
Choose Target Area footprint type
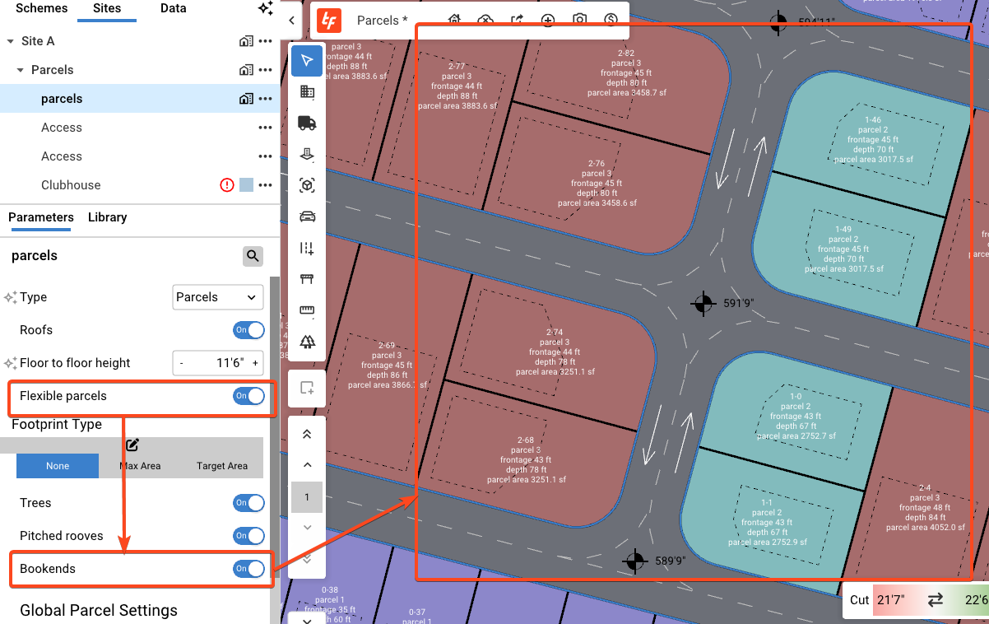[221, 466]
